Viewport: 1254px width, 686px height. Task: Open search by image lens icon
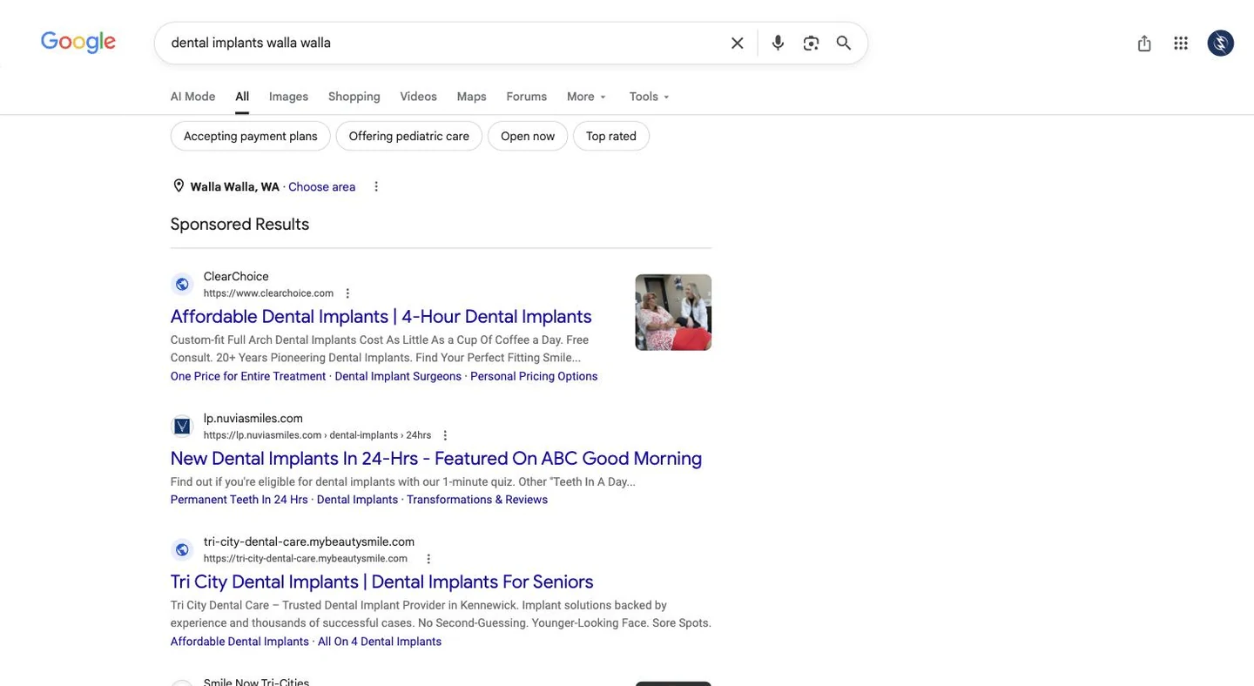[811, 43]
